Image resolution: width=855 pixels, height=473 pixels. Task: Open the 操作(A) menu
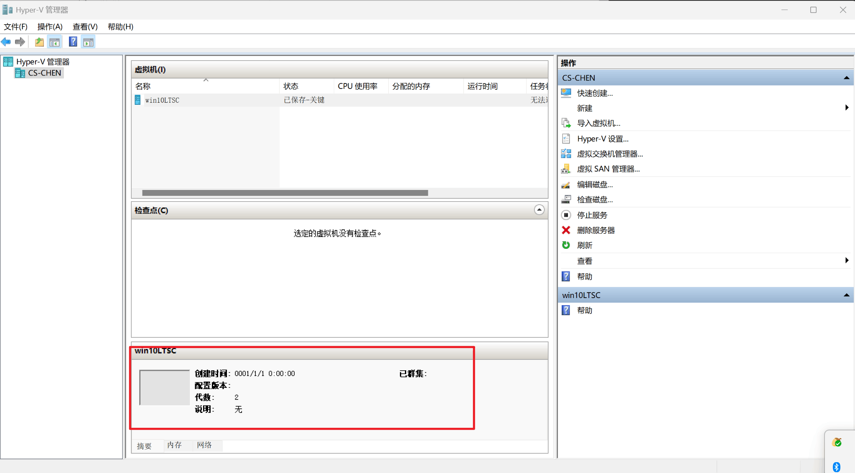50,27
